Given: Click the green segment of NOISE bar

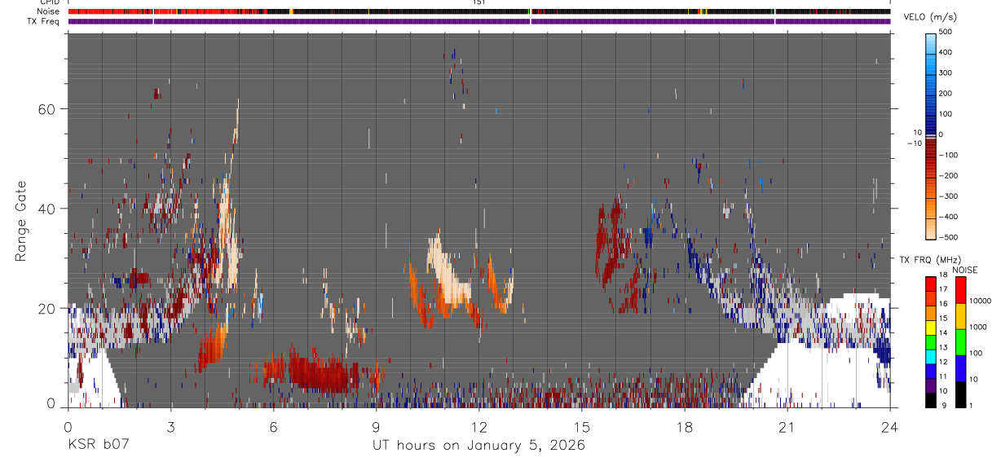Looking at the screenshot, I should point(961,342).
